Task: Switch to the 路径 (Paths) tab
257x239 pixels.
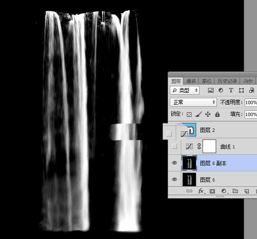Action: click(x=207, y=81)
